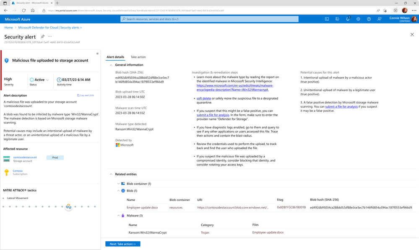
Task: Open Employee-update.docx in Malware files column
Action: (x=268, y=232)
